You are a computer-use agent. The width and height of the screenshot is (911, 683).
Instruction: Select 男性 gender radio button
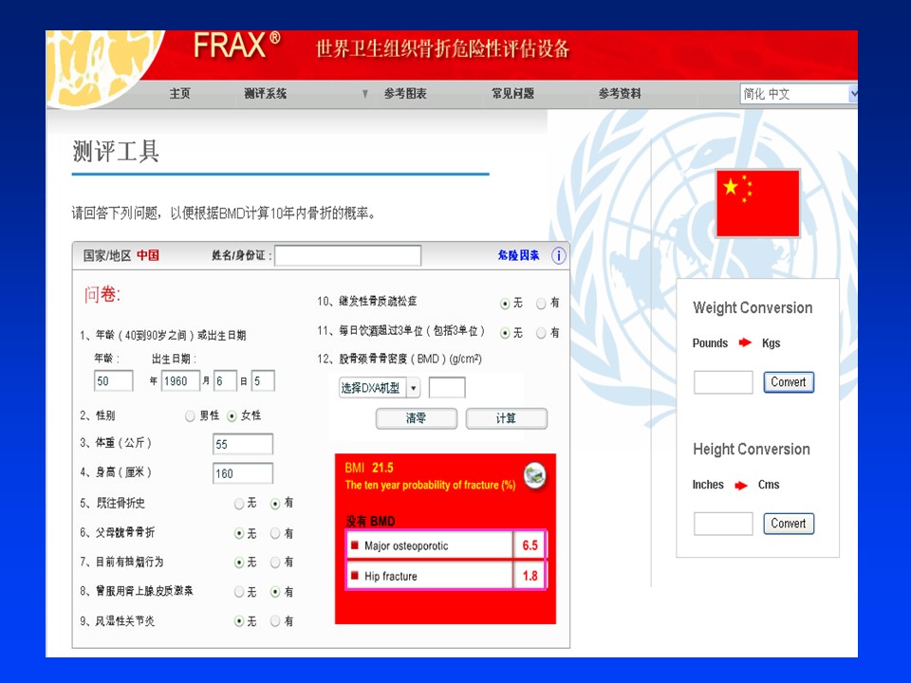(x=191, y=415)
